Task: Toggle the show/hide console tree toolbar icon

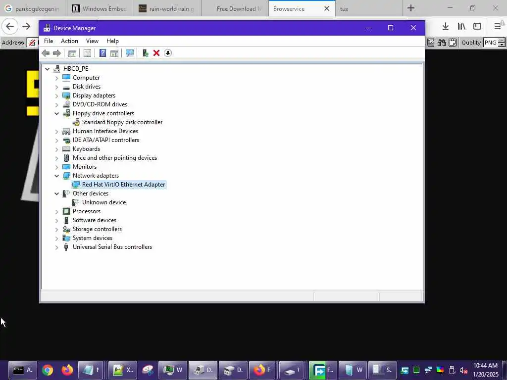Action: (72, 53)
